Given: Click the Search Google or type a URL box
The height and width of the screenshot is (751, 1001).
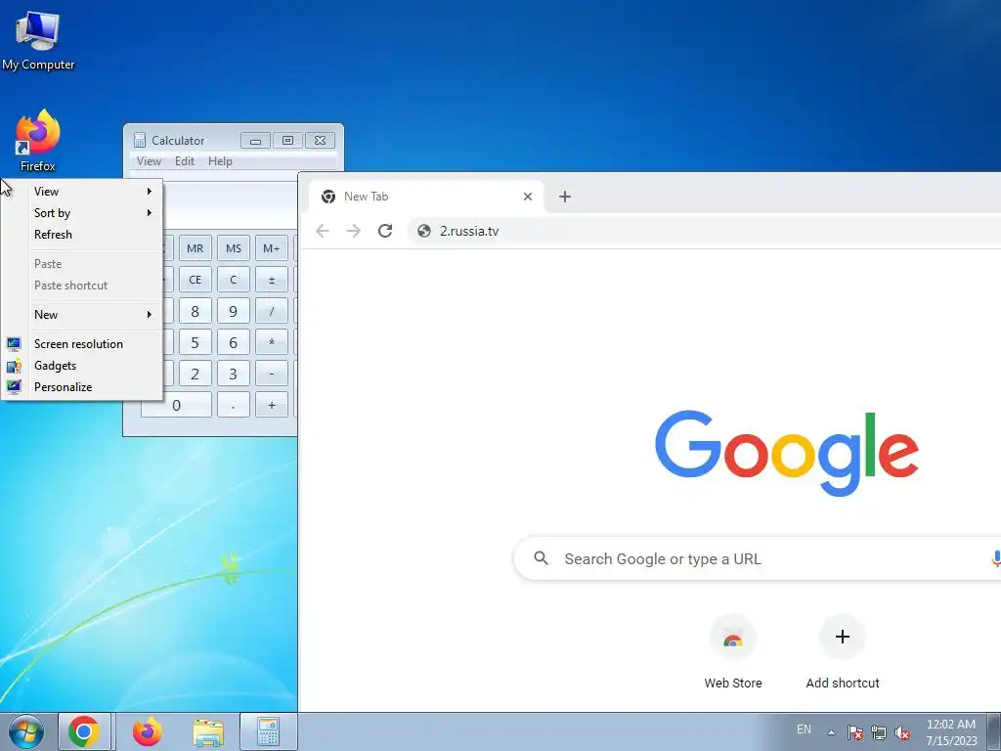Looking at the screenshot, I should (758, 558).
